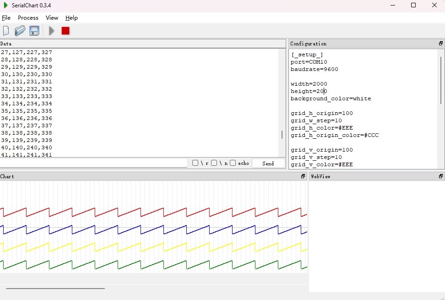Undock the Configuration panel float icon
This screenshot has width=445, height=300.
[x=441, y=44]
